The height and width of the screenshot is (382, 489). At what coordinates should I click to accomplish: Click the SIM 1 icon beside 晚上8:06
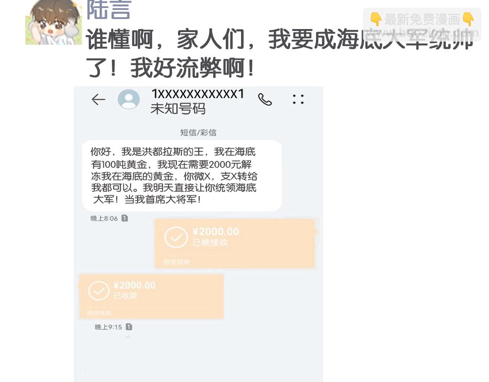pos(125,218)
